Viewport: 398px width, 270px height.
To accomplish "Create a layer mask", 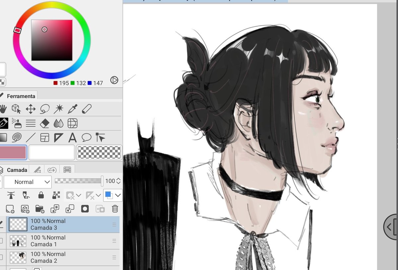I will tap(85, 209).
